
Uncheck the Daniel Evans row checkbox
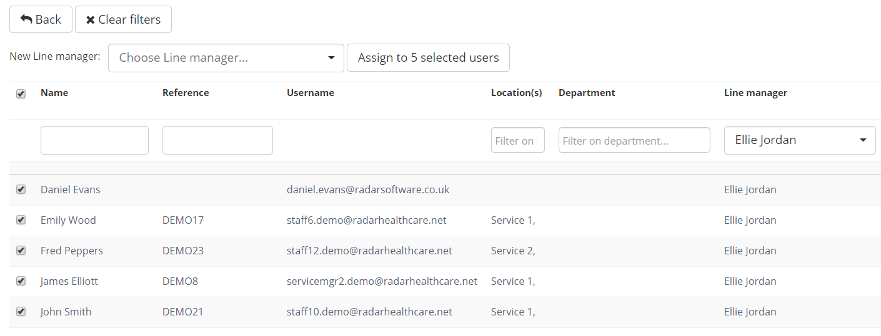(21, 190)
